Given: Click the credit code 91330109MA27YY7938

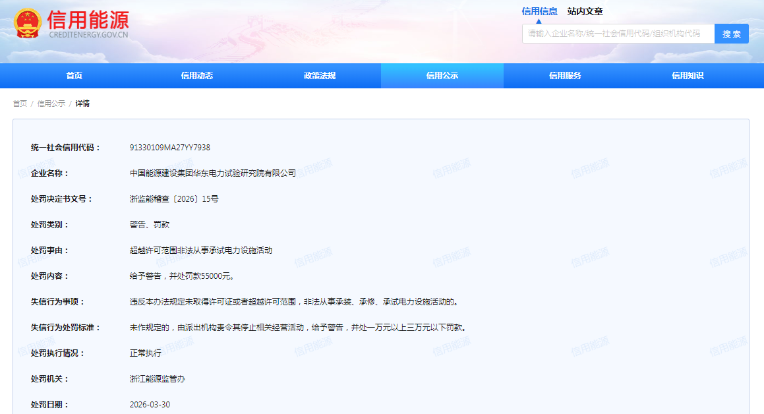Looking at the screenshot, I should (169, 148).
